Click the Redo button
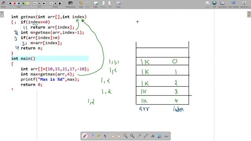This screenshot has width=251, height=141. (x=87, y=4)
